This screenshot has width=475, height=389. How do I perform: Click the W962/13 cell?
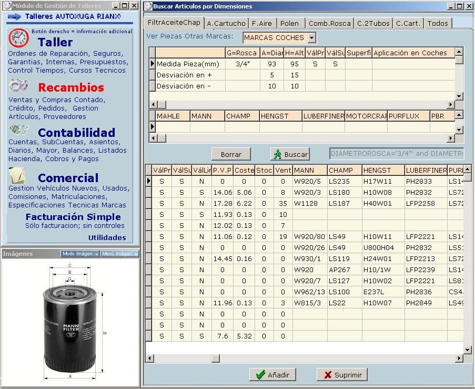click(x=310, y=292)
